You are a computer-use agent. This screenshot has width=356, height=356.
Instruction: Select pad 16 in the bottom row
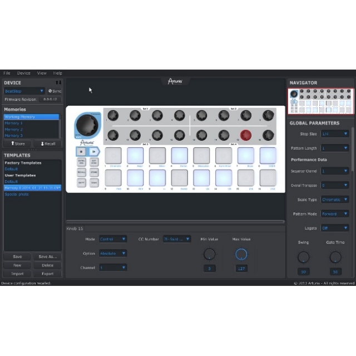coord(268,178)
